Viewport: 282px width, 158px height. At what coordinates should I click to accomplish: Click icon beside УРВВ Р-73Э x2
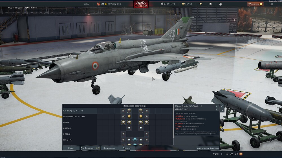(x=217, y=109)
